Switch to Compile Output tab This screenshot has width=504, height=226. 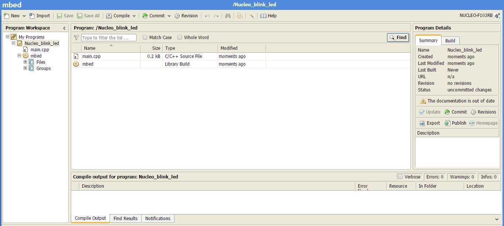90,218
